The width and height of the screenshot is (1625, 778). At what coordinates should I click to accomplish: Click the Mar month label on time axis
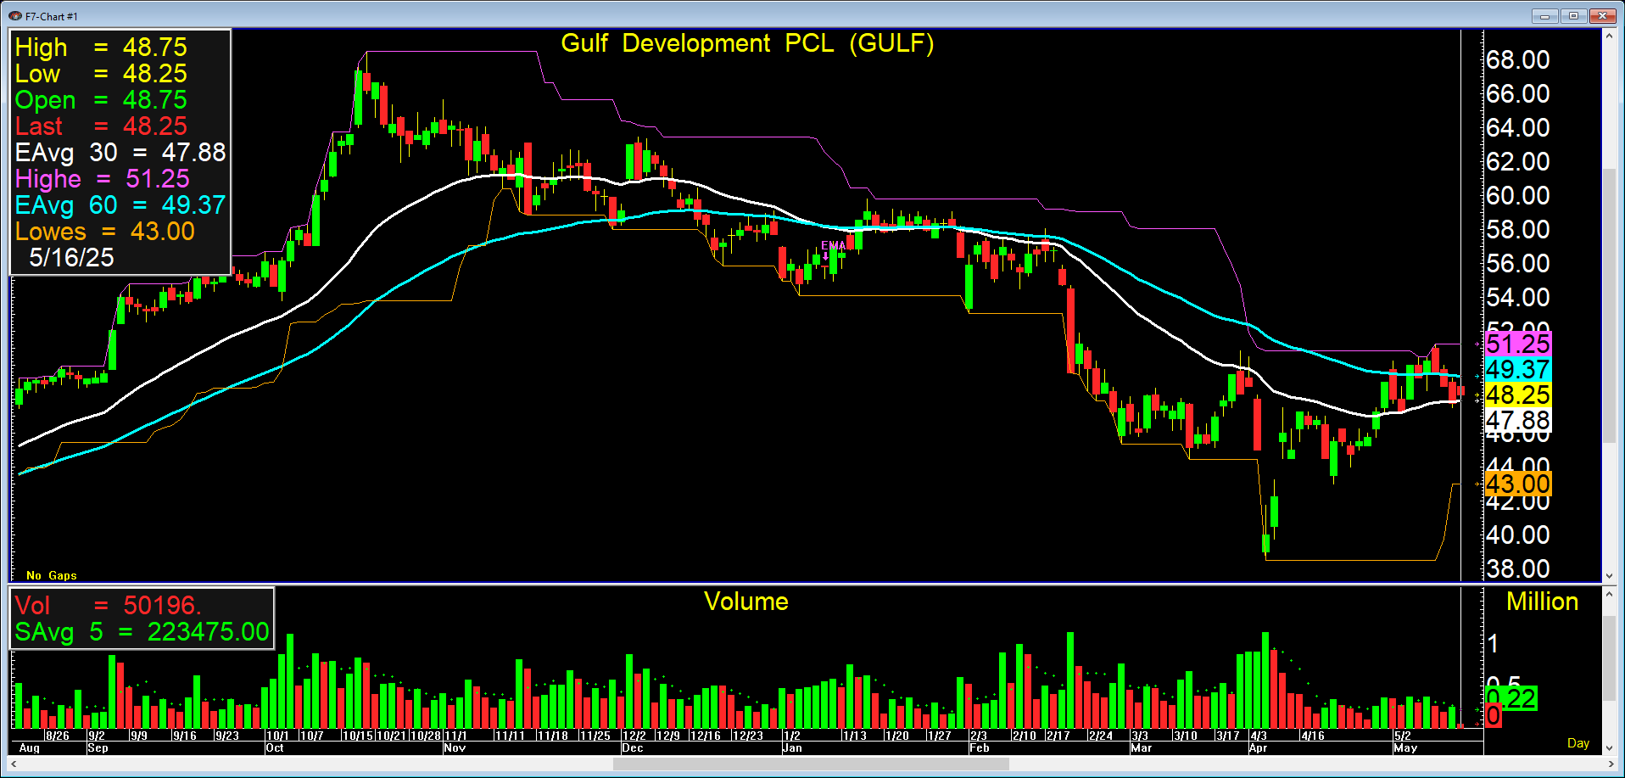1142,748
